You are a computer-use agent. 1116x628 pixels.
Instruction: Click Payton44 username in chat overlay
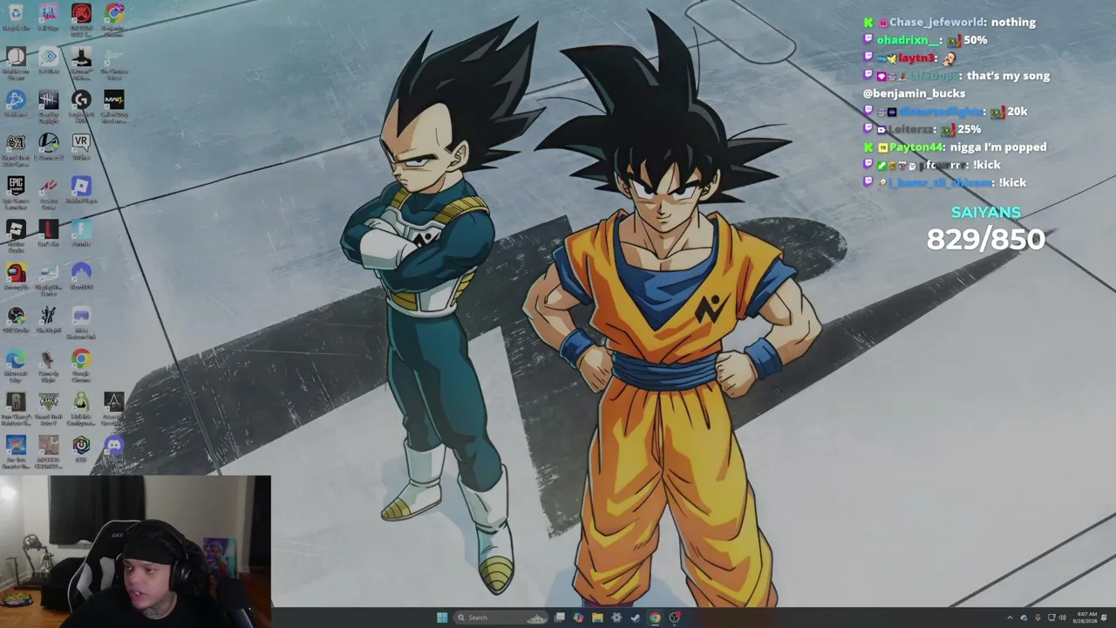tap(916, 147)
